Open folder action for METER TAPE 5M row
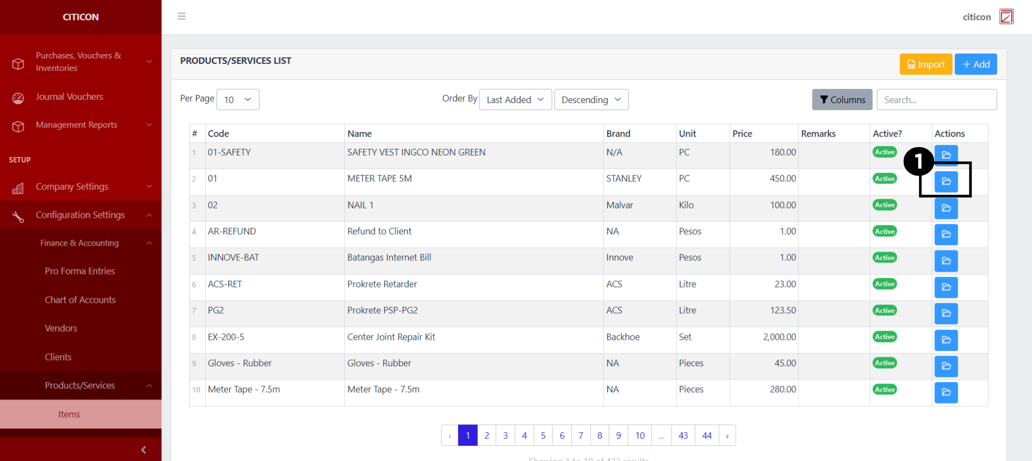This screenshot has height=461, width=1032. point(946,181)
